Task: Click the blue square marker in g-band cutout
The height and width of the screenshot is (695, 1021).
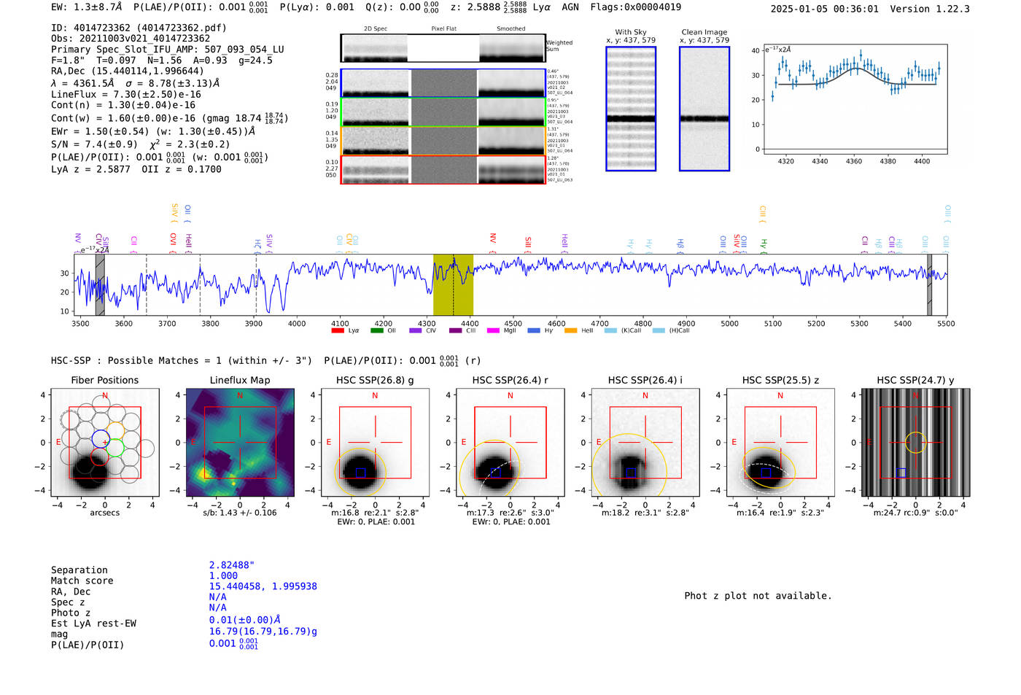Action: [360, 473]
